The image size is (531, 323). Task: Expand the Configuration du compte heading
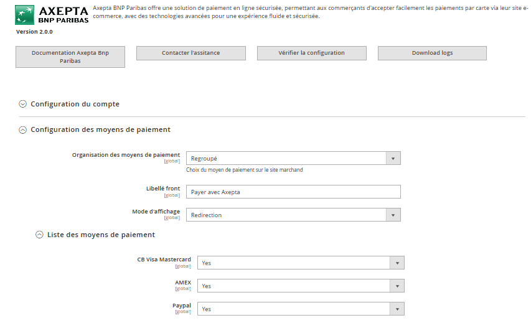click(75, 105)
